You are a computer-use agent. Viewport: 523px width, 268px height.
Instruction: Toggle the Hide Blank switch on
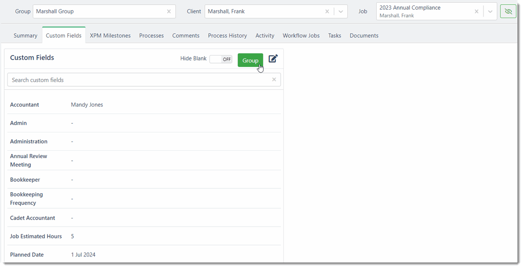coord(220,58)
